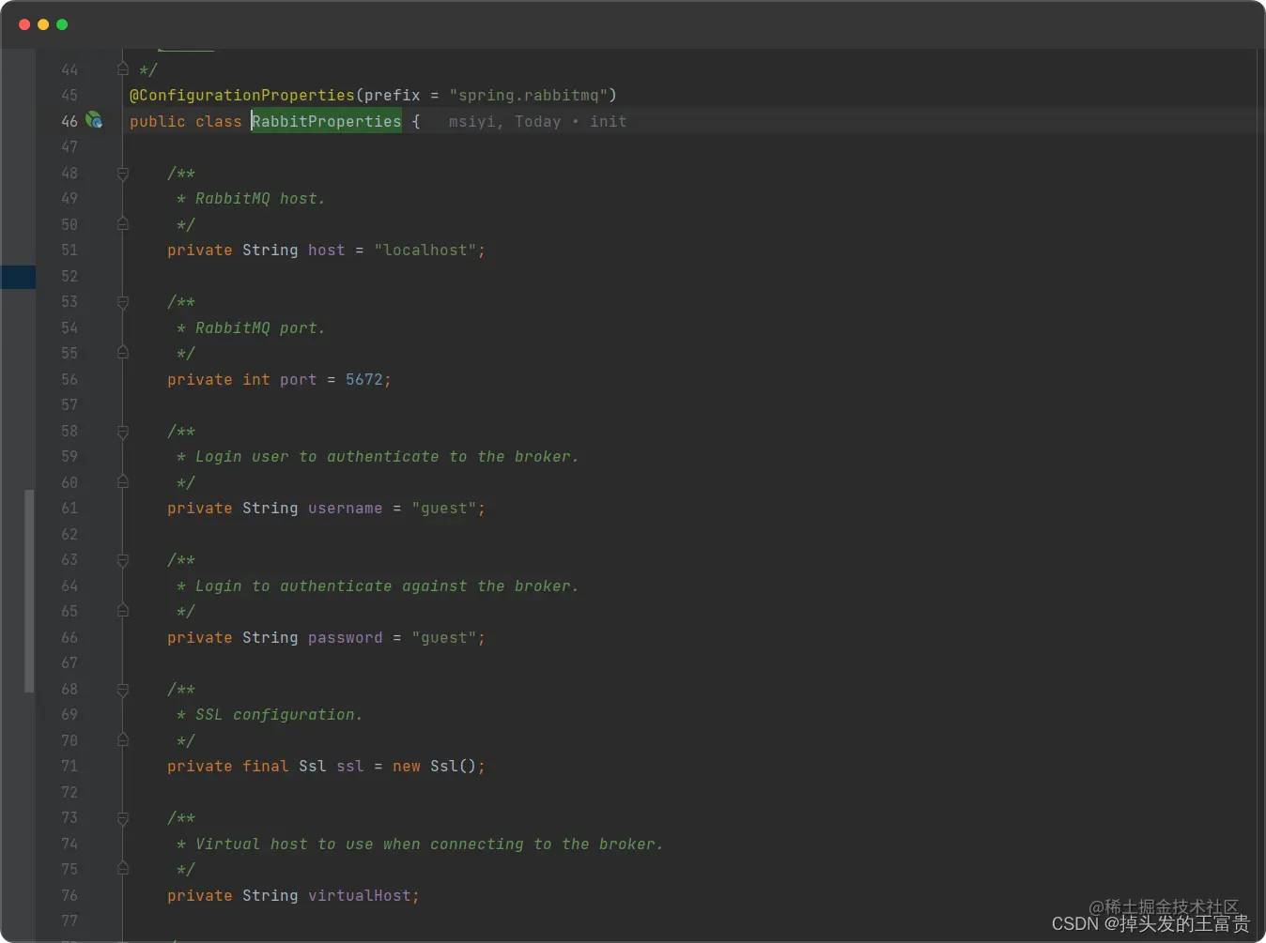
Task: Close the window with the red button
Action: tap(24, 24)
